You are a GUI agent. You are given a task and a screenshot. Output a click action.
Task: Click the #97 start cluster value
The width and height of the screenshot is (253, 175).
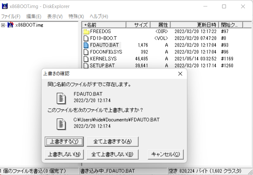[x=225, y=31]
